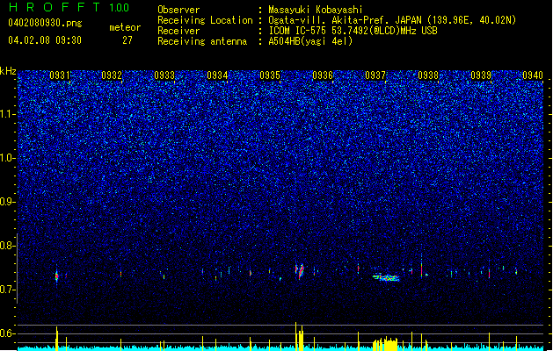Click the 0932 time marker

point(112,75)
